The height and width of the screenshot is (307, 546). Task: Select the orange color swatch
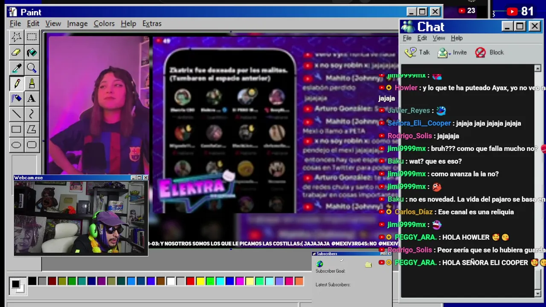(299, 281)
